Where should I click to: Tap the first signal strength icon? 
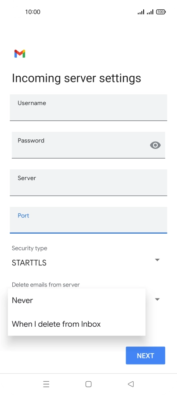[141, 12]
